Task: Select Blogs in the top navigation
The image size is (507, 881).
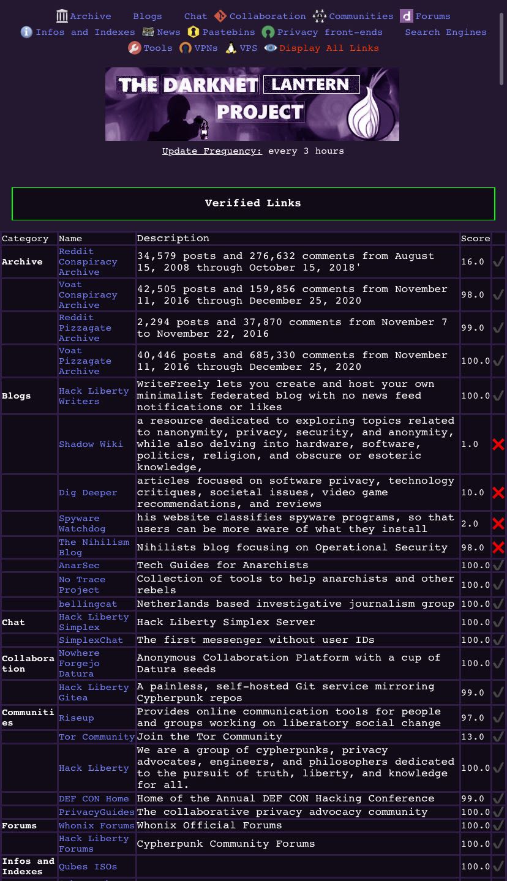Action: pos(148,16)
